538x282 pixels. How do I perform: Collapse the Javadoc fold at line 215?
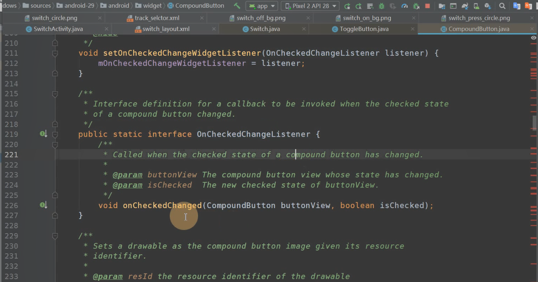click(x=55, y=94)
